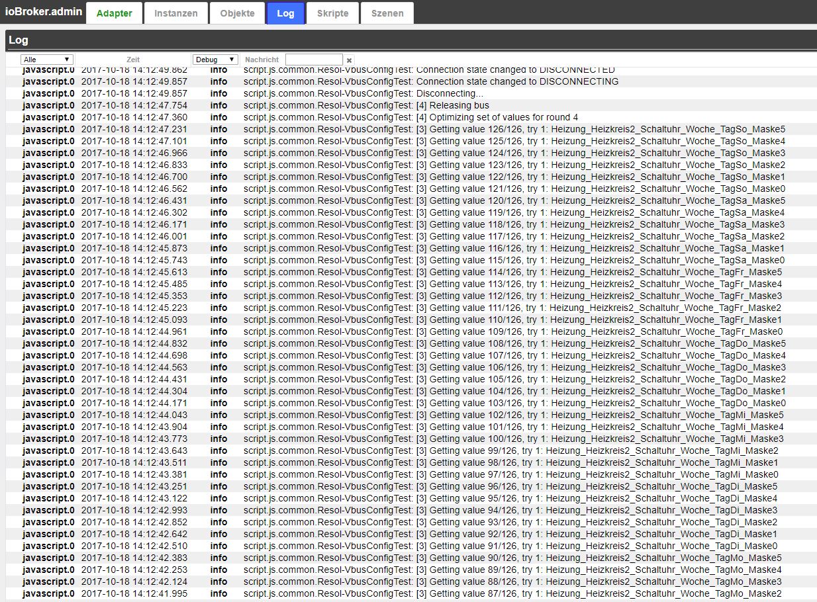817x602 pixels.
Task: Click the Log panel heading
Action: 19,40
